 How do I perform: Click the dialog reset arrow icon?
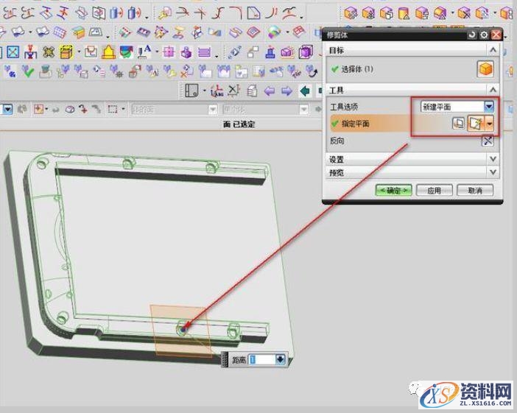(472, 35)
